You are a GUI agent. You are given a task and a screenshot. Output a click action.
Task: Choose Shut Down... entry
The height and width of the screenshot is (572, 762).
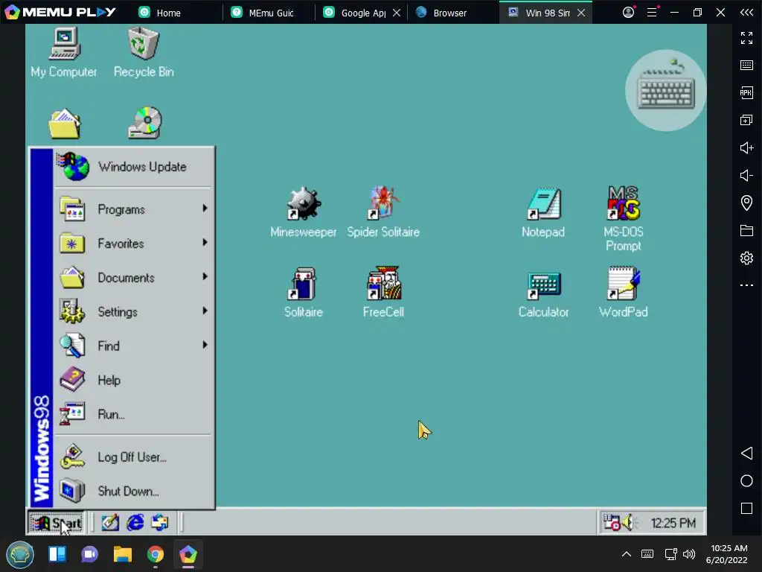pos(132,492)
